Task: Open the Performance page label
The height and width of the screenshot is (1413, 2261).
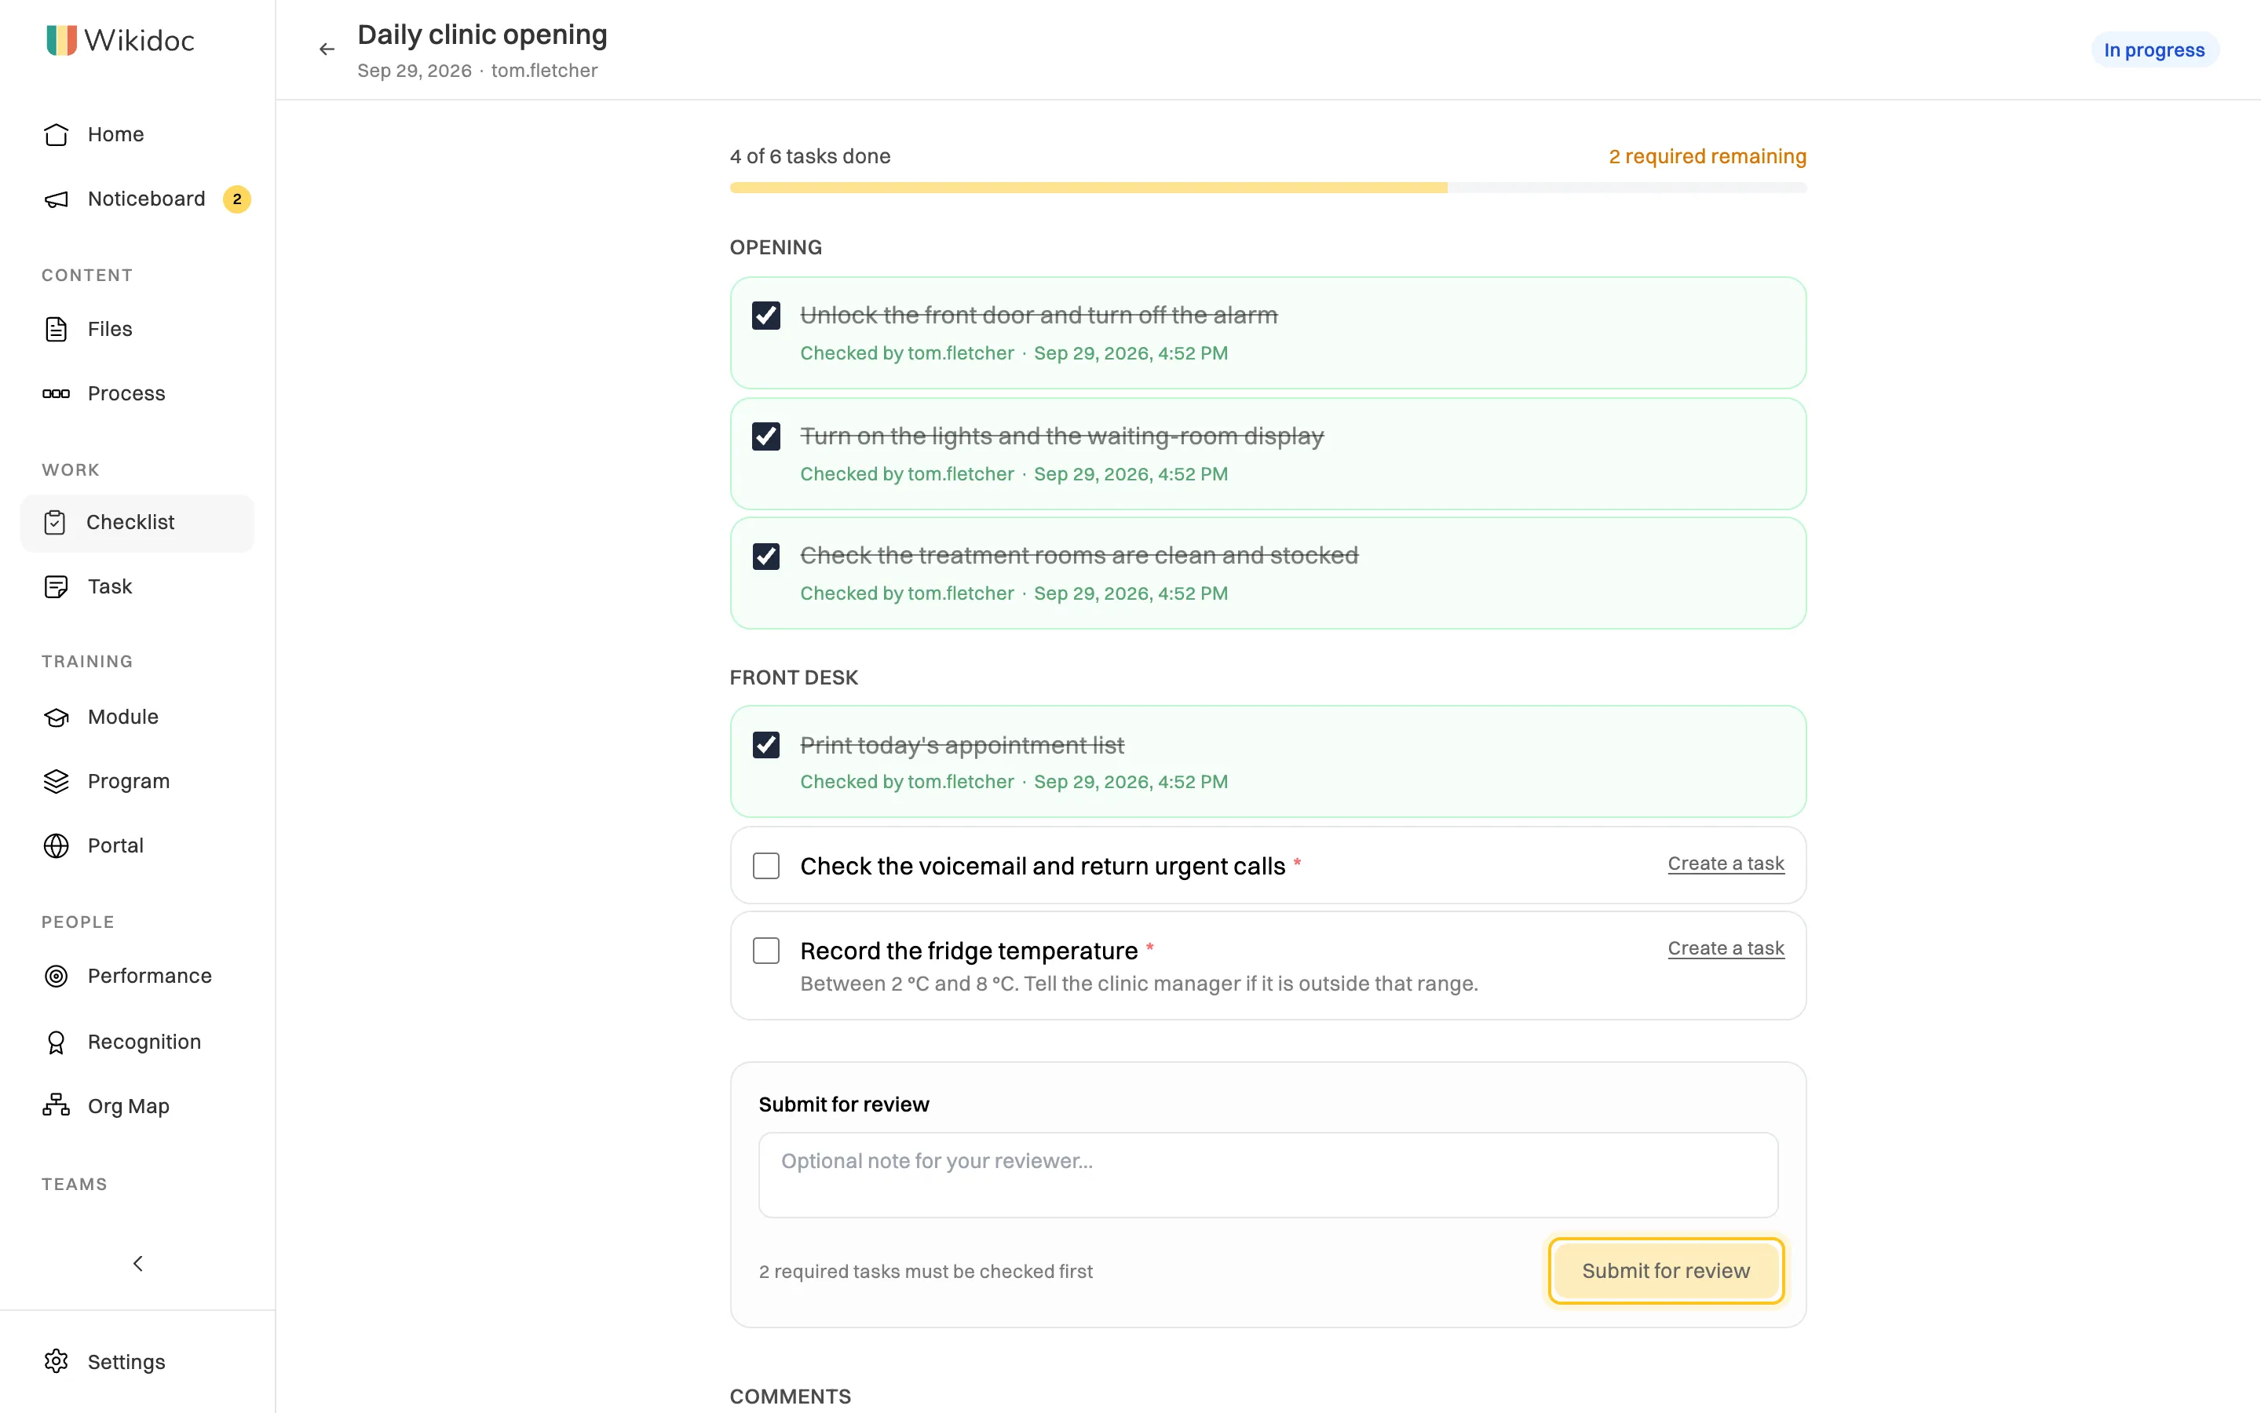Action: coord(149,976)
